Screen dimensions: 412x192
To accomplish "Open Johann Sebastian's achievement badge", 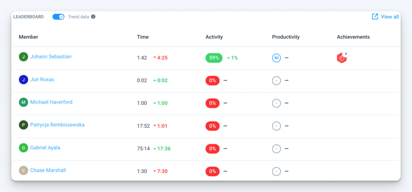I will (x=341, y=58).
